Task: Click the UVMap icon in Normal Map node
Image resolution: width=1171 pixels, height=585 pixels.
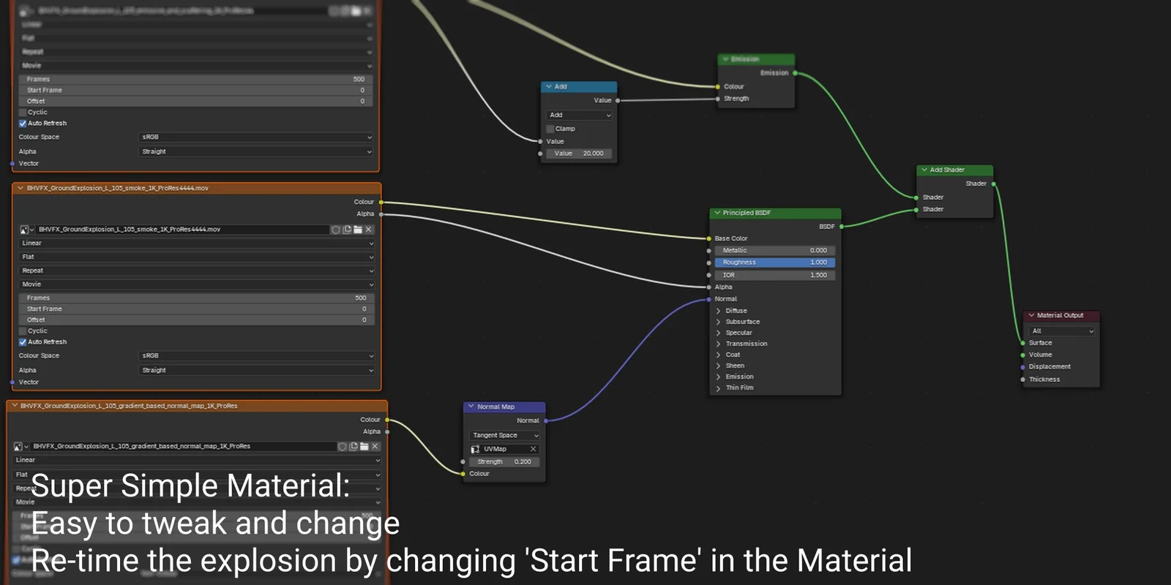Action: coord(475,449)
